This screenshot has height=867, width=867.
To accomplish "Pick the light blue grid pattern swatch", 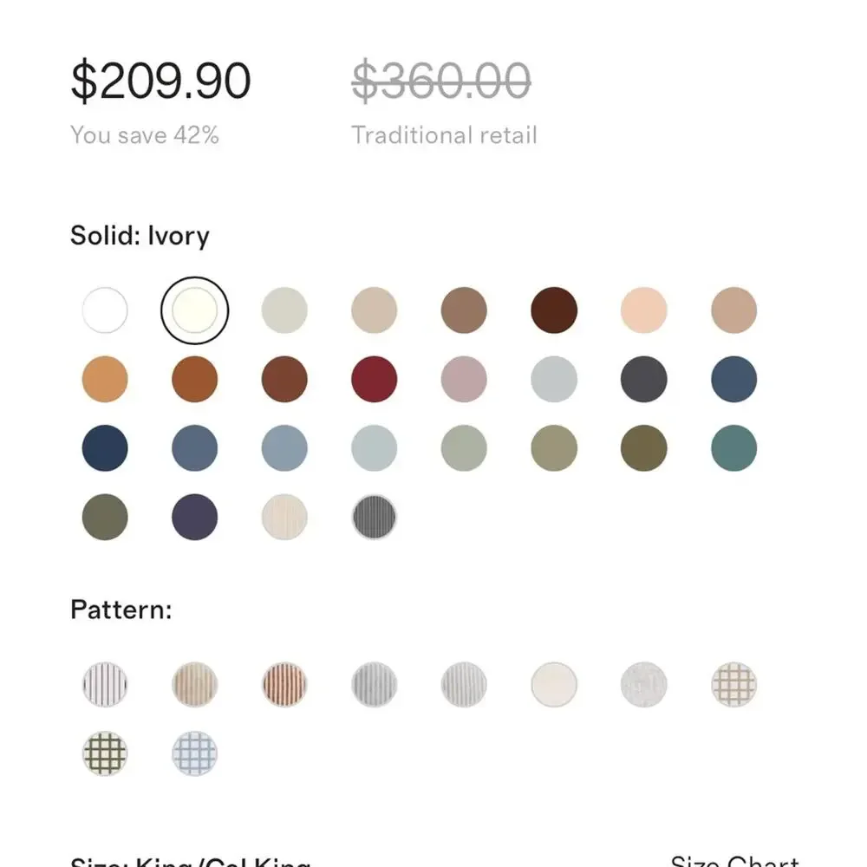I will 194,753.
